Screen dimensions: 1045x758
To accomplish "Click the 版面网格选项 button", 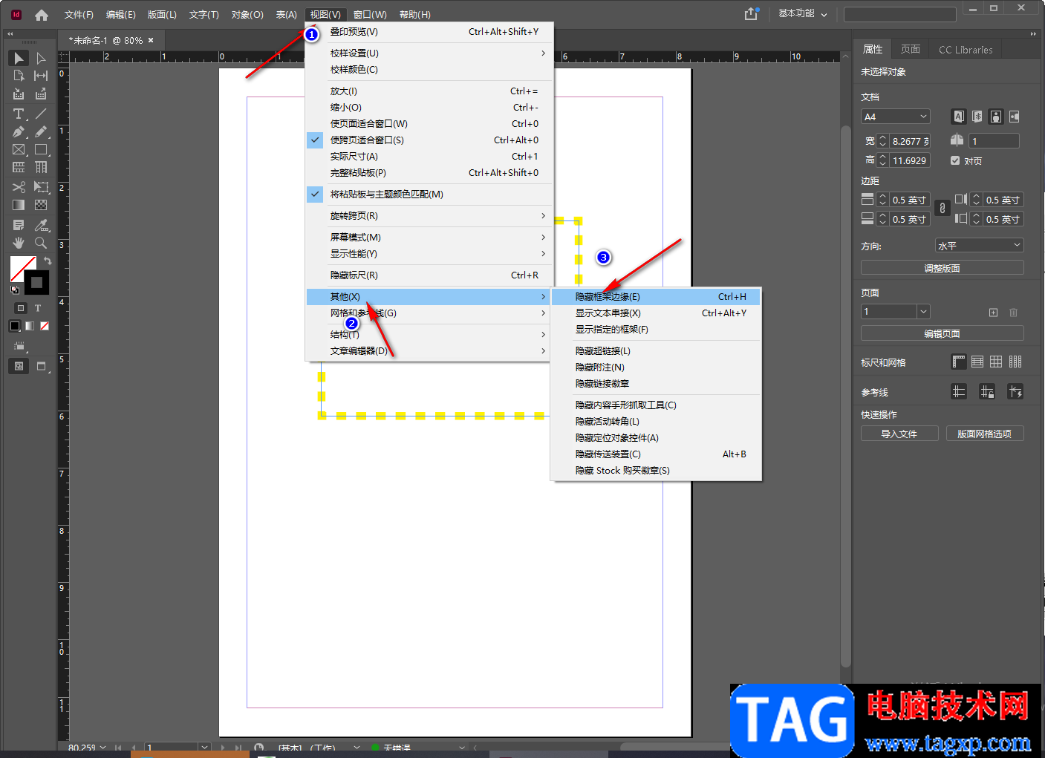I will click(x=985, y=434).
